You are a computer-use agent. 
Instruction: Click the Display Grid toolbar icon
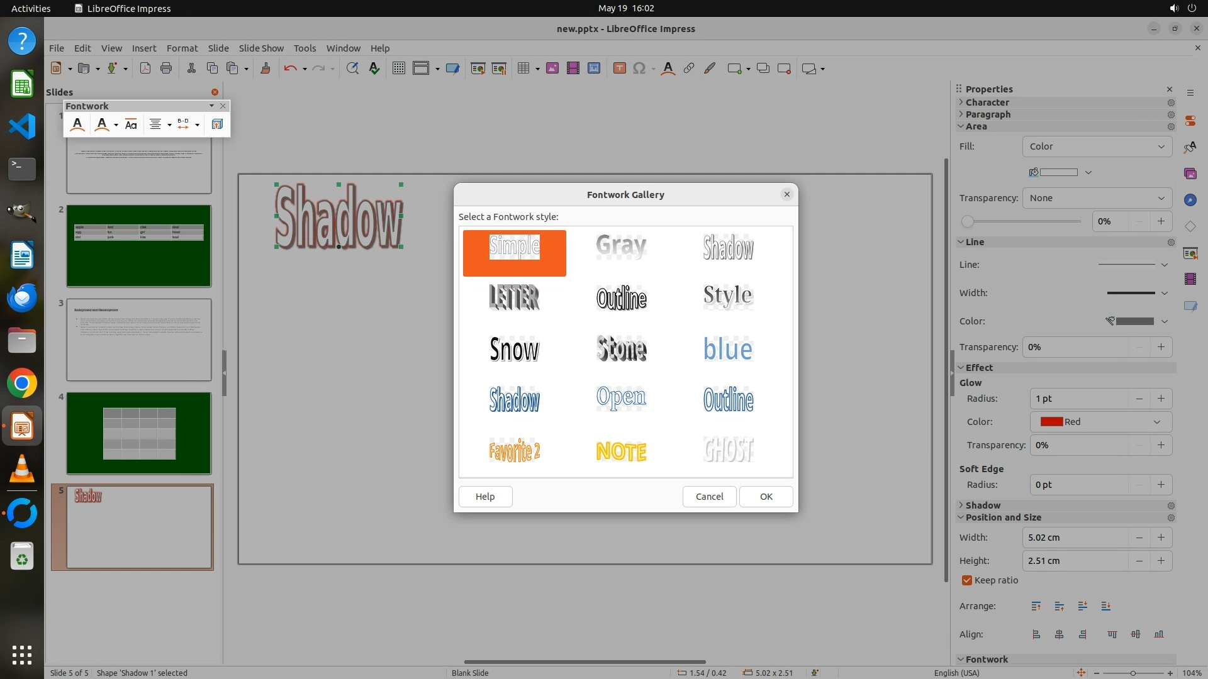click(x=398, y=69)
